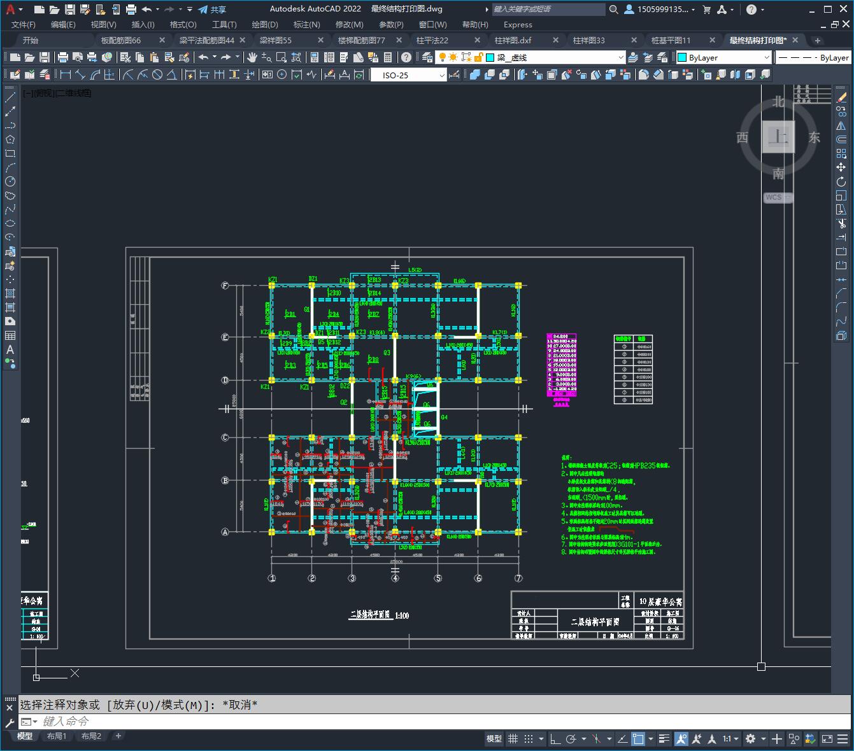
Task: Click the Help question mark toolbar icon
Action: pos(406,57)
